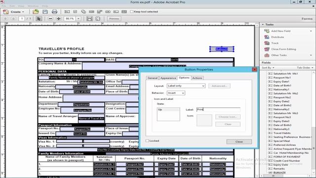This screenshot has width=316, height=178.
Task: Dismiss dialog with red X button
Action: [255, 69]
